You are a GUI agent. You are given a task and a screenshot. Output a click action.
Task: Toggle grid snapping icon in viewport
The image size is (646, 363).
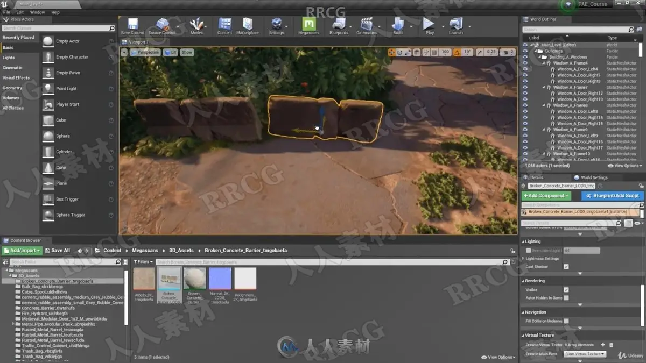click(x=434, y=52)
